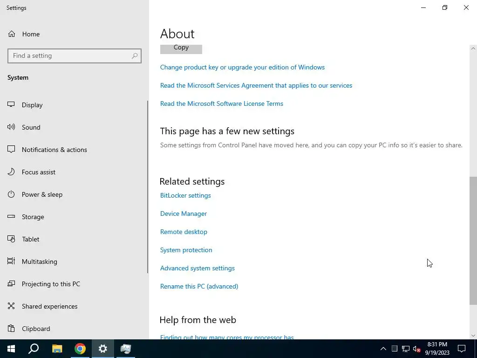Open the Windows Start menu
Viewport: 477px width, 358px height.
(x=11, y=349)
